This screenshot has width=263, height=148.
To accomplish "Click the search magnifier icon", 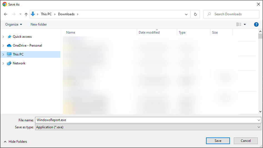I will point(209,14).
